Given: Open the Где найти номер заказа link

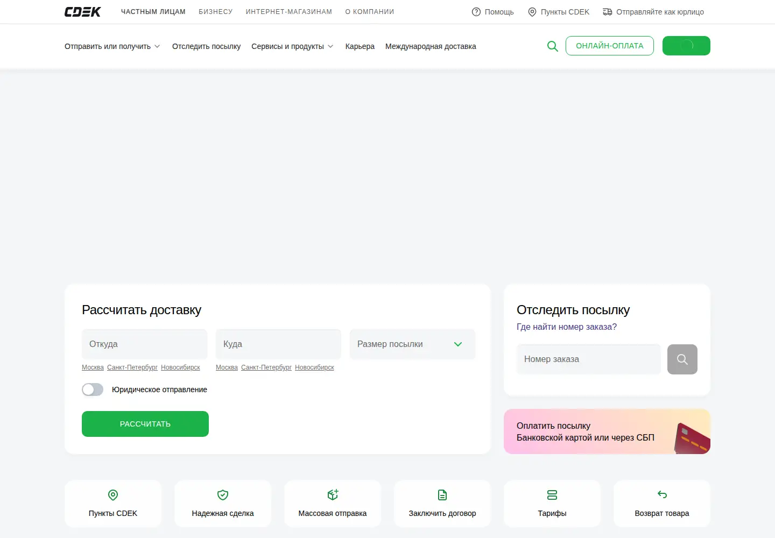Looking at the screenshot, I should [x=567, y=327].
